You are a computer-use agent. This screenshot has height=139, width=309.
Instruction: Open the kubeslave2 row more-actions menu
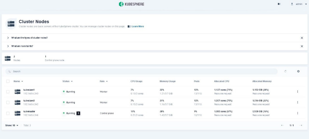pos(298,102)
